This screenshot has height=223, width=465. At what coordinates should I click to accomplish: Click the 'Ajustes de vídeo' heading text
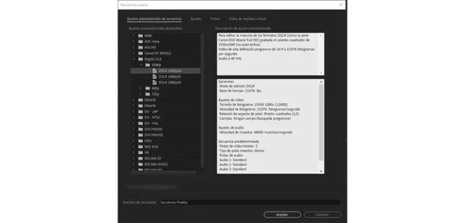pyautogui.click(x=231, y=100)
